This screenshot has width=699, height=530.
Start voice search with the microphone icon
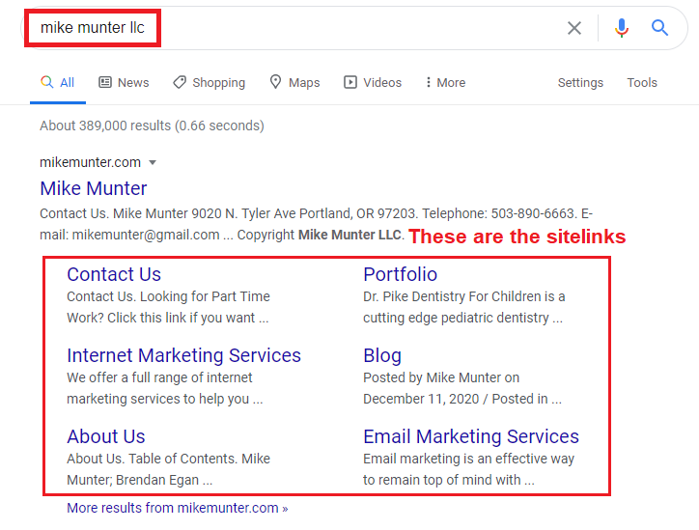tap(622, 28)
